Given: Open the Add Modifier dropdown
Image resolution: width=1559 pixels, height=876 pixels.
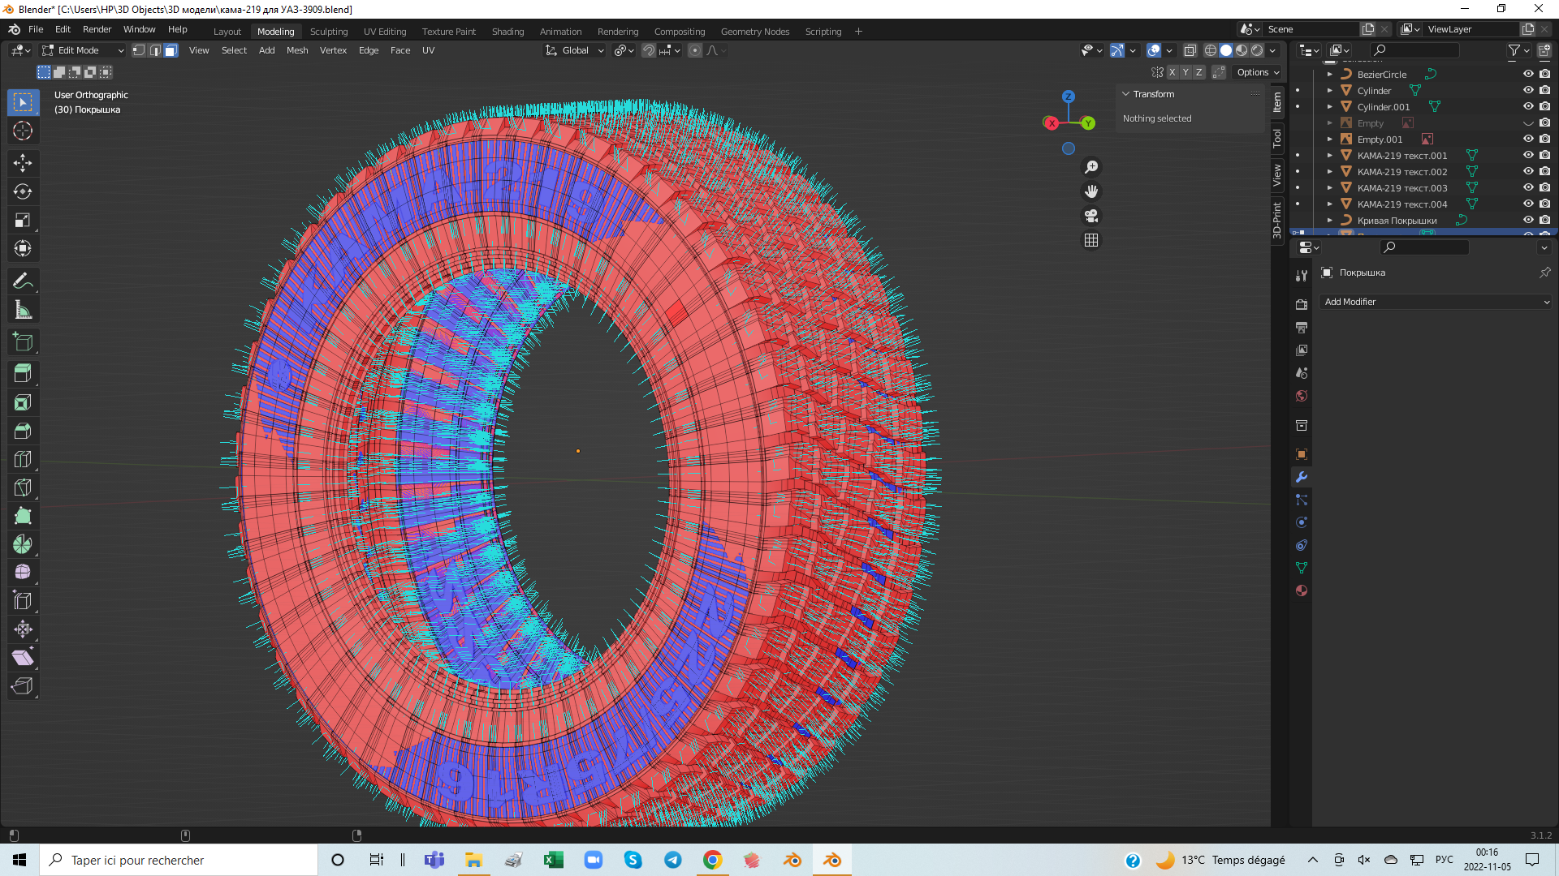Looking at the screenshot, I should tap(1436, 302).
